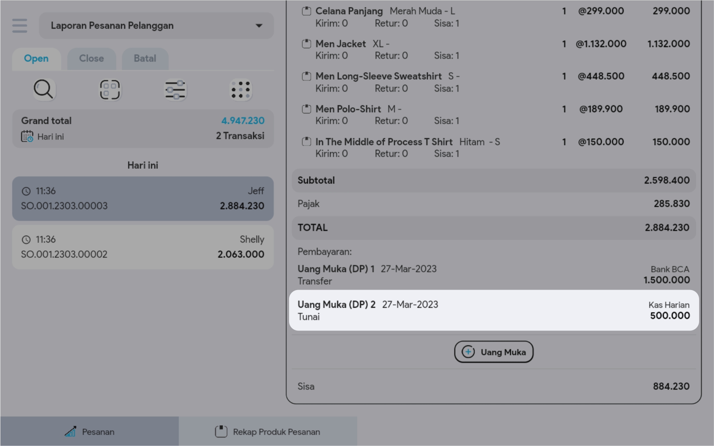Image resolution: width=714 pixels, height=446 pixels.
Task: Click the Men Polo-Shirt product icon
Action: (x=306, y=109)
